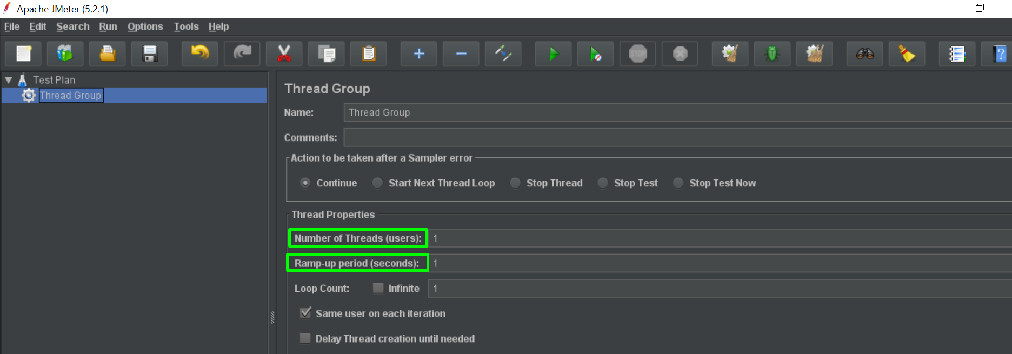Image resolution: width=1012 pixels, height=354 pixels.
Task: Open the Edit menu
Action: [x=38, y=26]
